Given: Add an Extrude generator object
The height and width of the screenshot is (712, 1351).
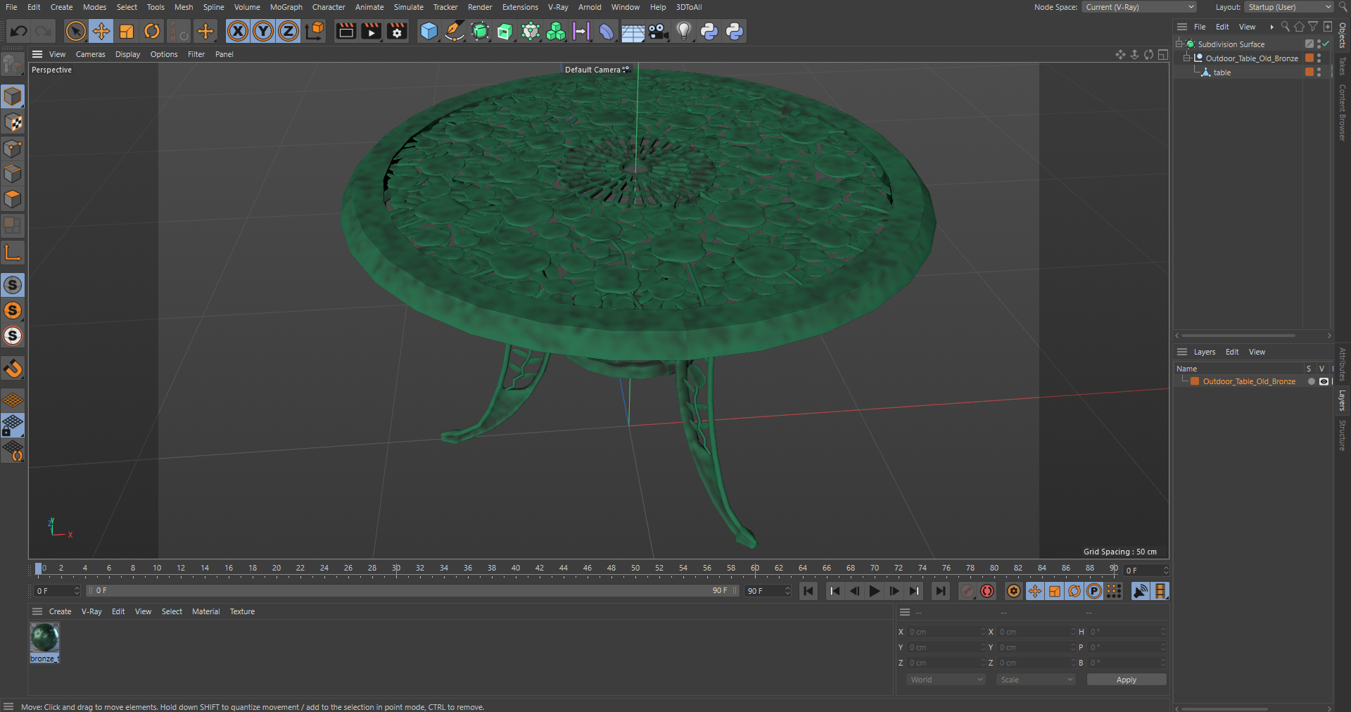Looking at the screenshot, I should (505, 31).
